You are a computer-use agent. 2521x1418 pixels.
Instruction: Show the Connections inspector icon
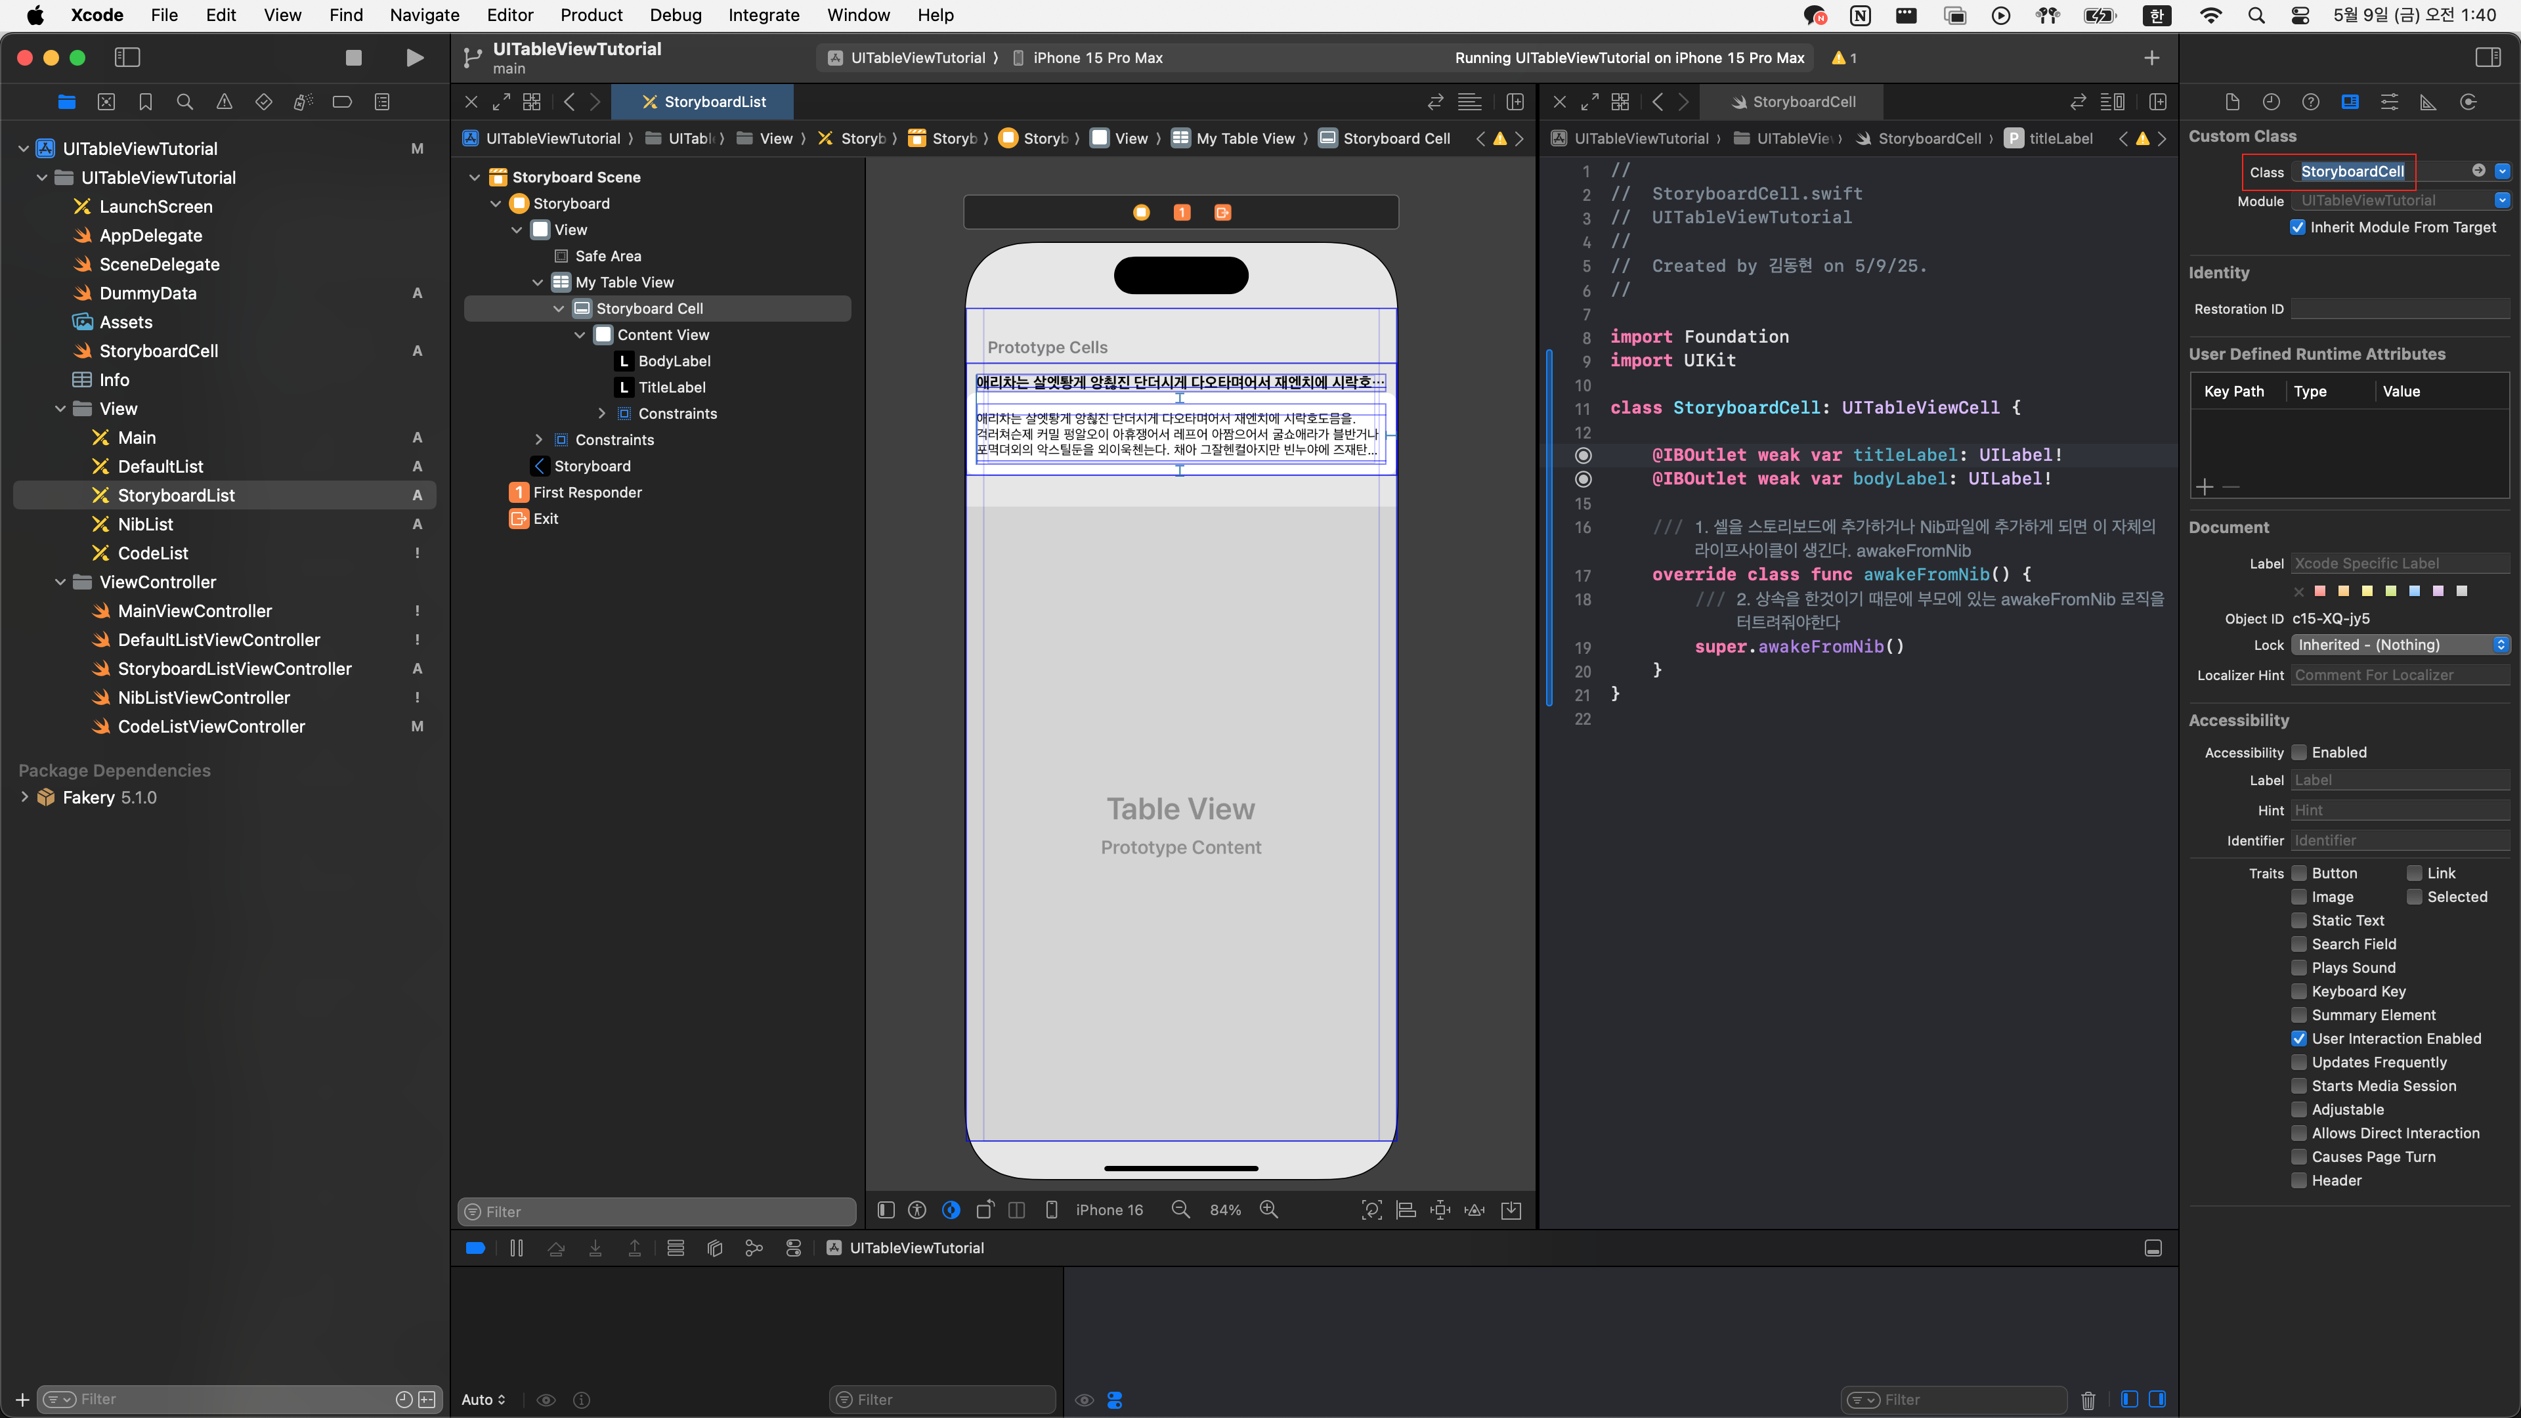pyautogui.click(x=2468, y=102)
